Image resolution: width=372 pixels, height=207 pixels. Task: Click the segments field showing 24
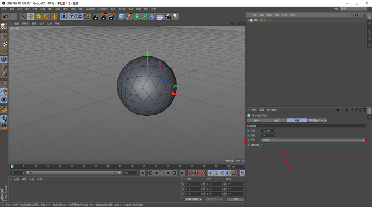click(268, 136)
